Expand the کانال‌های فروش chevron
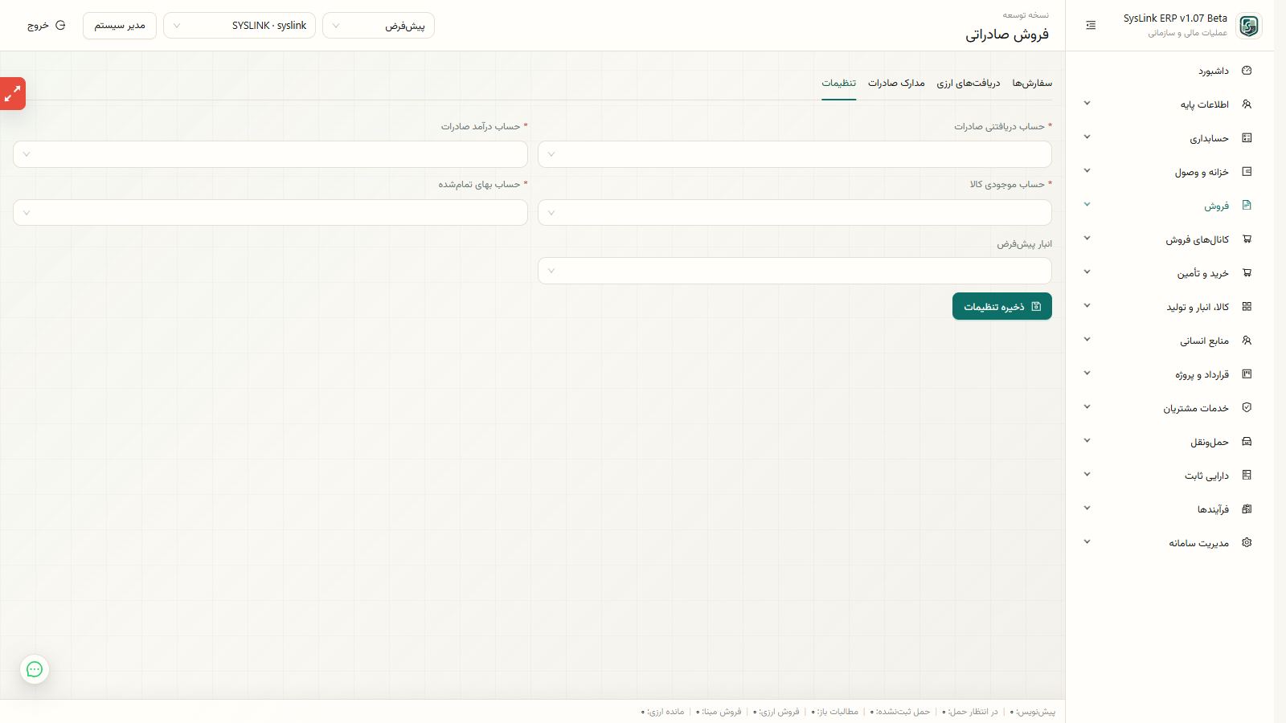Screen dimensions: 1286x723 click(x=1087, y=239)
